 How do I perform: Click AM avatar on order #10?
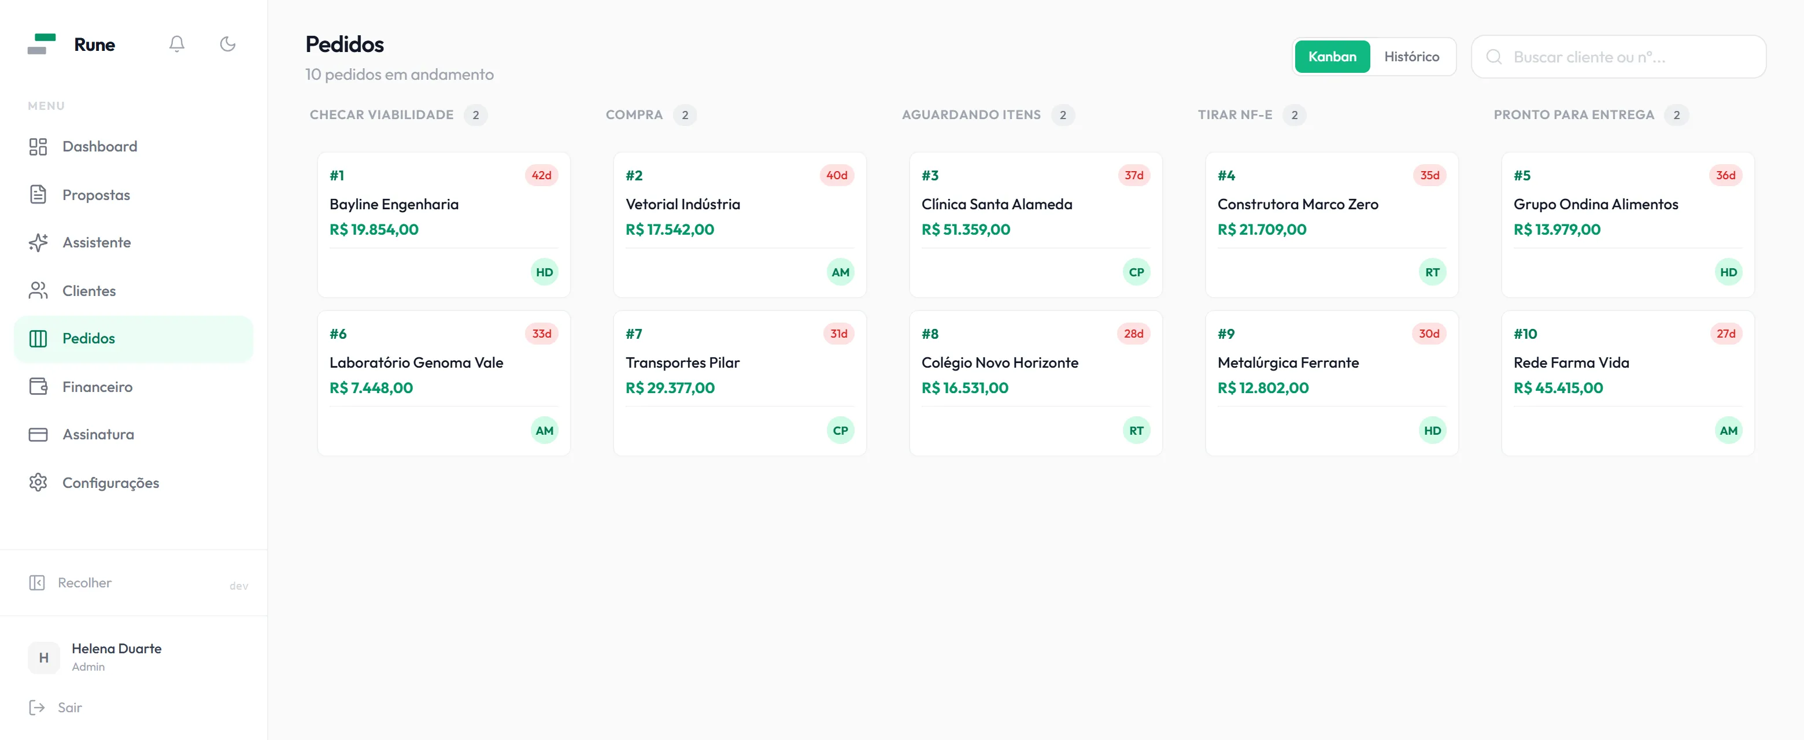[1728, 431]
